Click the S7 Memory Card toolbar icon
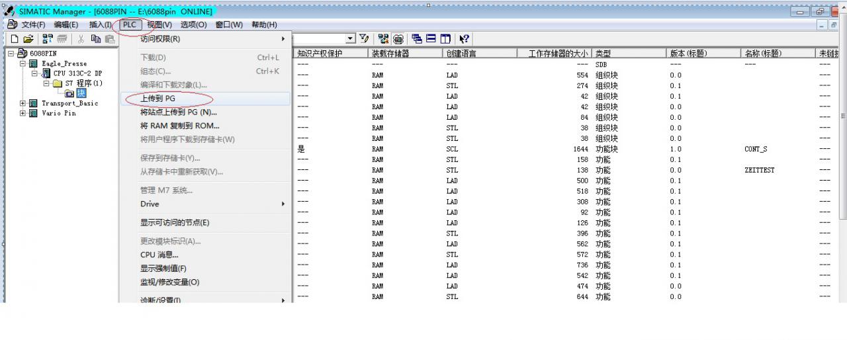Screen dimensions: 847x340 pos(62,39)
